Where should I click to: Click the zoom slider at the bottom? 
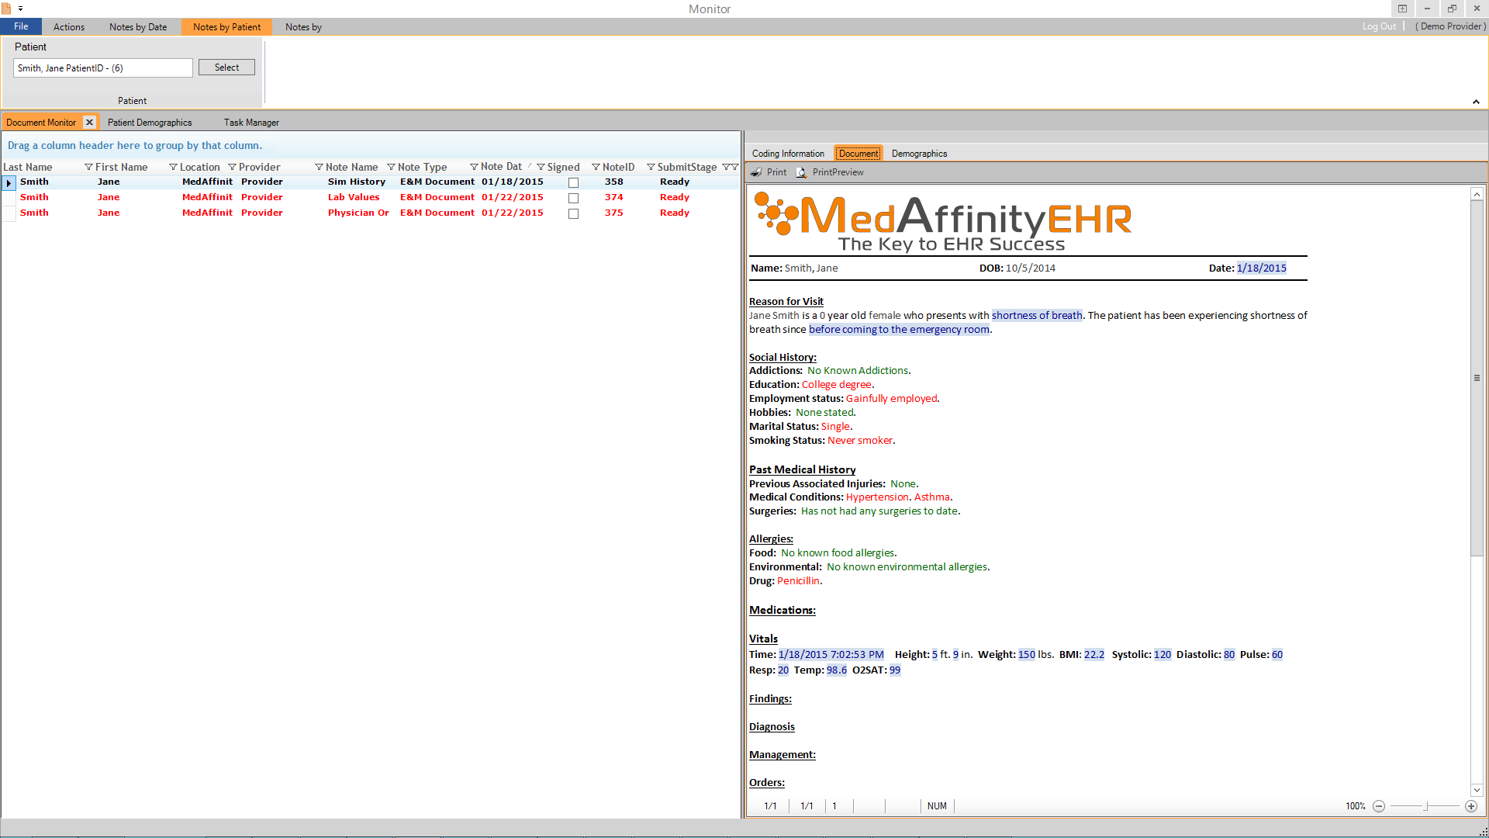click(x=1425, y=806)
